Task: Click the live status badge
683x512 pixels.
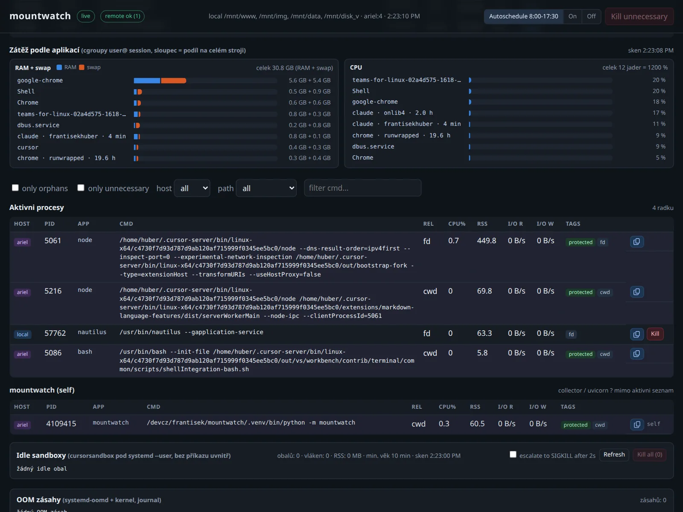Action: point(86,16)
